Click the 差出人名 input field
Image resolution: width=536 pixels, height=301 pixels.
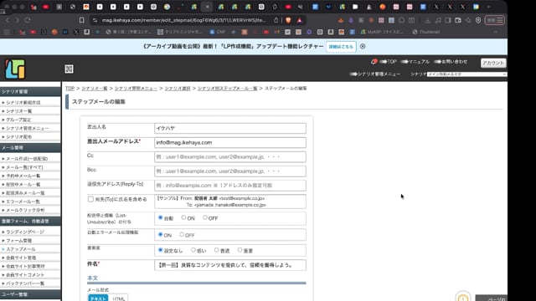pos(230,128)
